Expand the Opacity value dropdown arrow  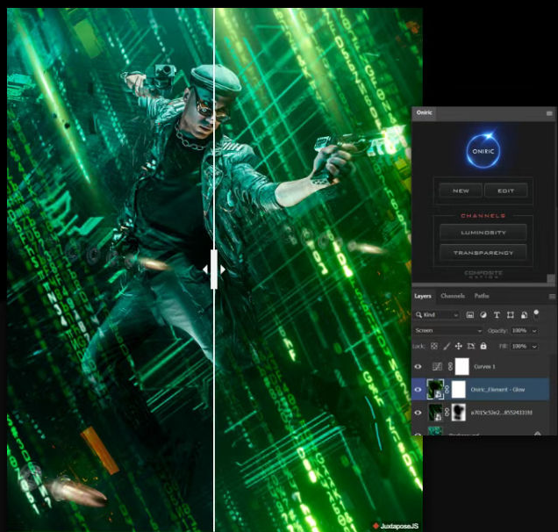click(534, 331)
